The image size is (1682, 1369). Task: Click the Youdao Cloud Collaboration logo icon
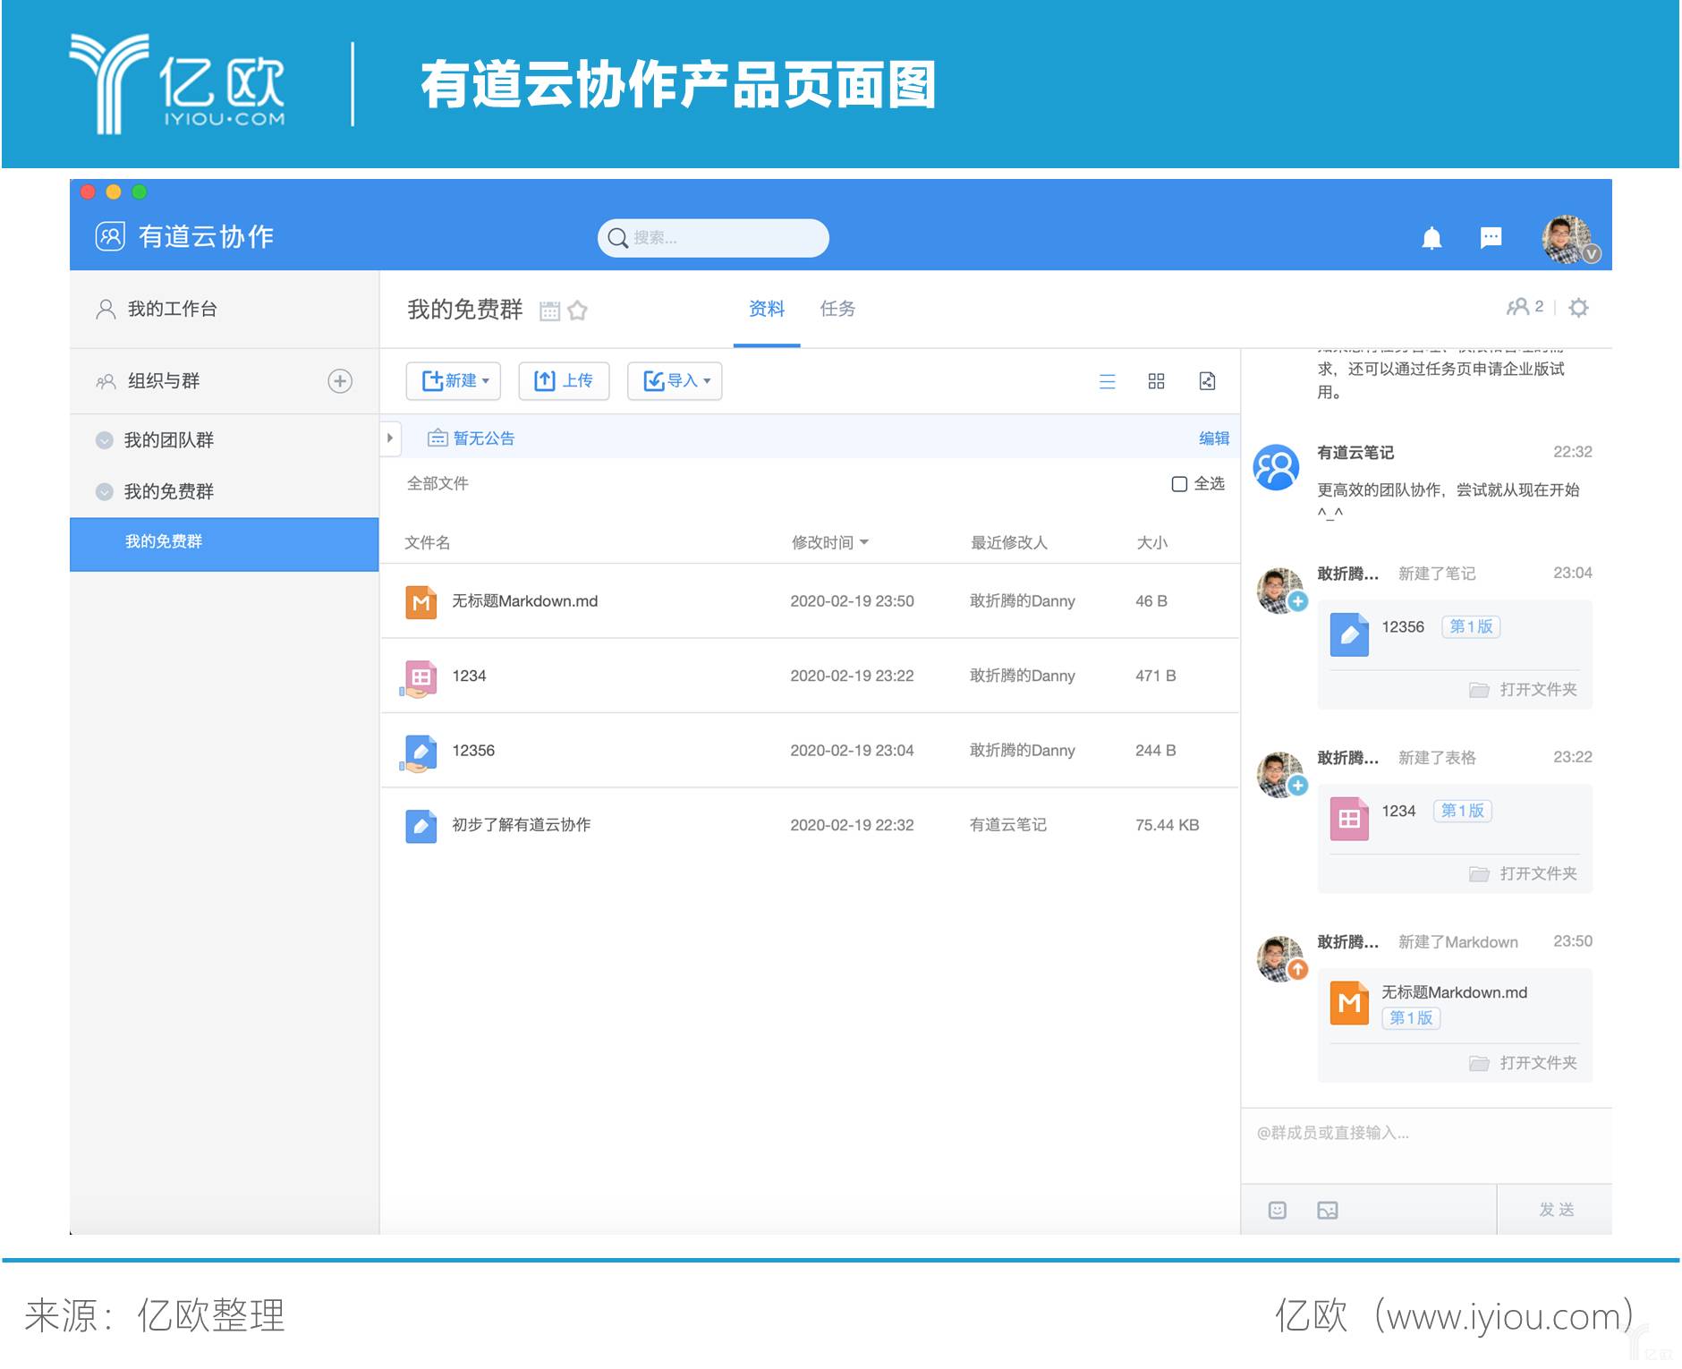(x=110, y=236)
